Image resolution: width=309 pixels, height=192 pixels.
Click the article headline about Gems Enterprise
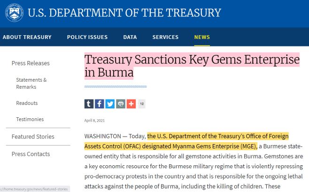(x=192, y=66)
